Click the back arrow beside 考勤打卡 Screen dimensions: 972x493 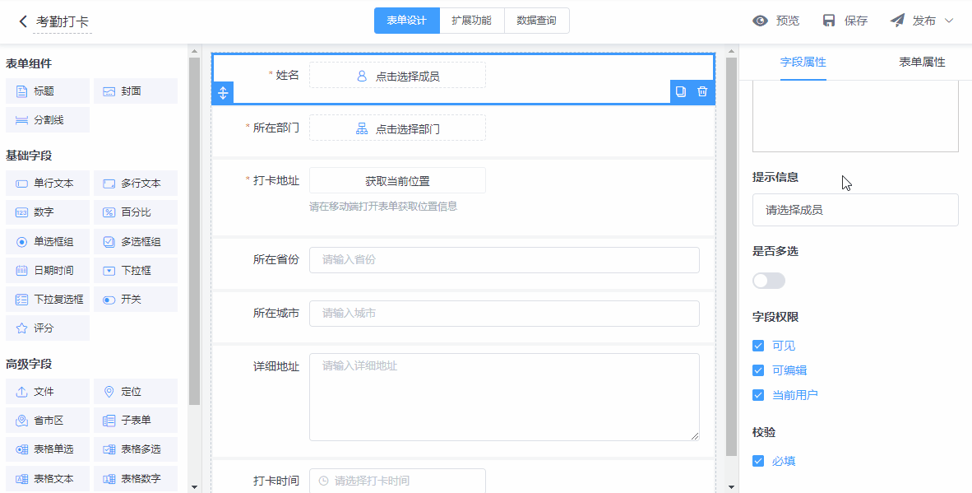coord(23,21)
